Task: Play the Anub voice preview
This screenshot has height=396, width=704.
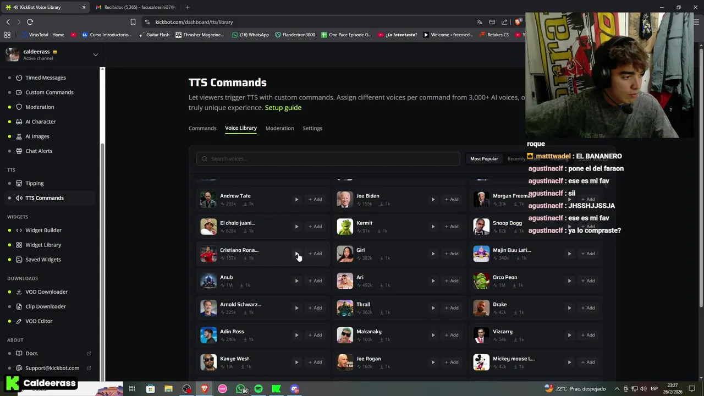Action: tap(296, 280)
